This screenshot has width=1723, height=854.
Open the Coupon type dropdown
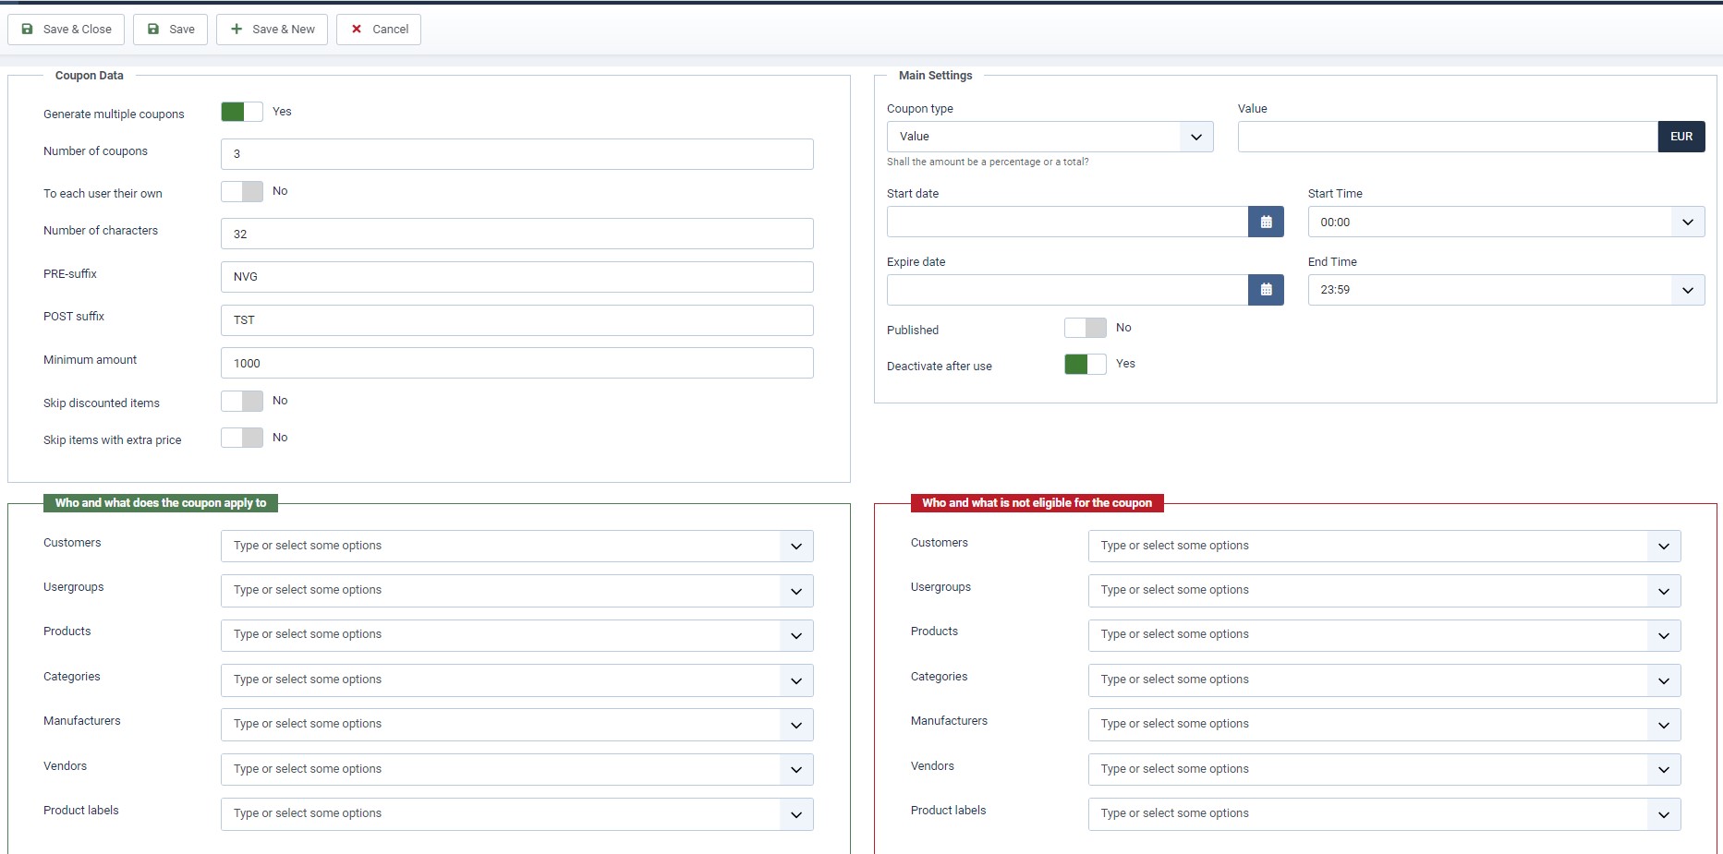coord(1049,137)
